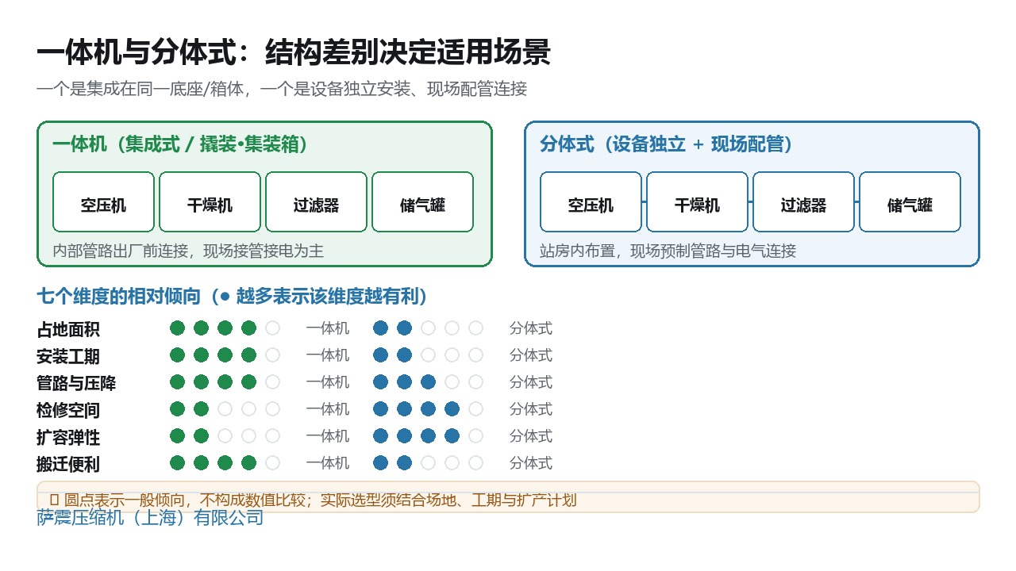Choose the 储气罐 box in the 分体式 panel

coord(910,202)
